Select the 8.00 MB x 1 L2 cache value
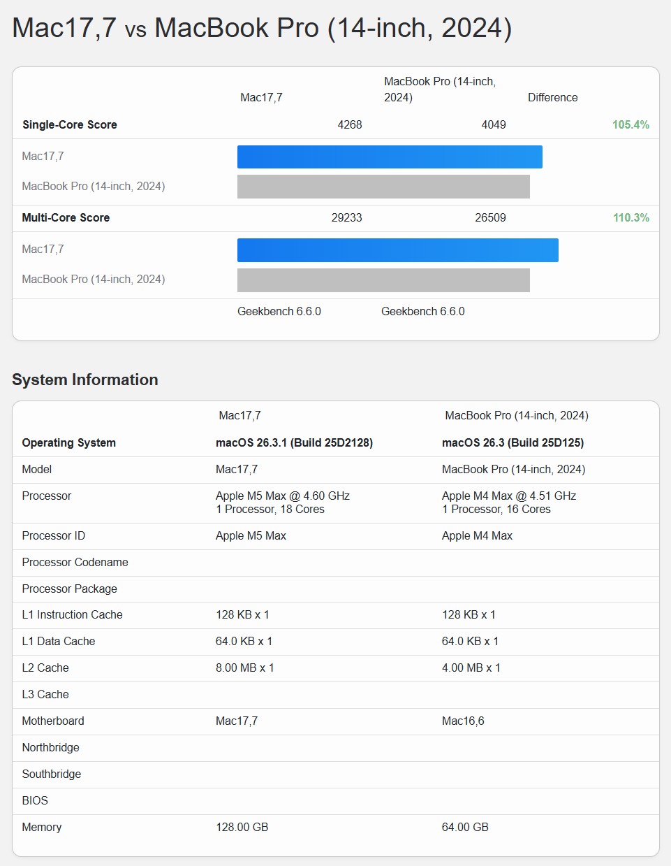Viewport: 671px width, 866px height. 244,667
